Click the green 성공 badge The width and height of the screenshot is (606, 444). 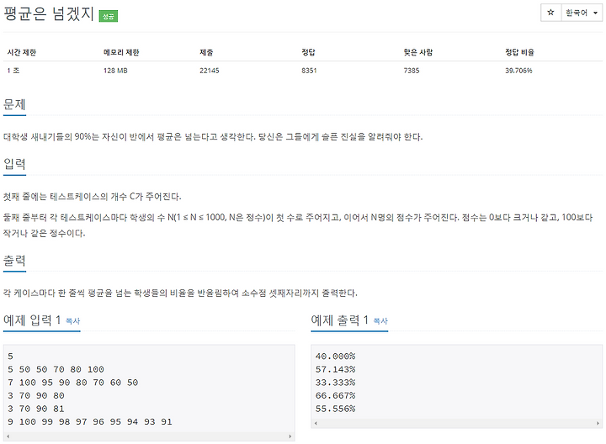pyautogui.click(x=109, y=16)
